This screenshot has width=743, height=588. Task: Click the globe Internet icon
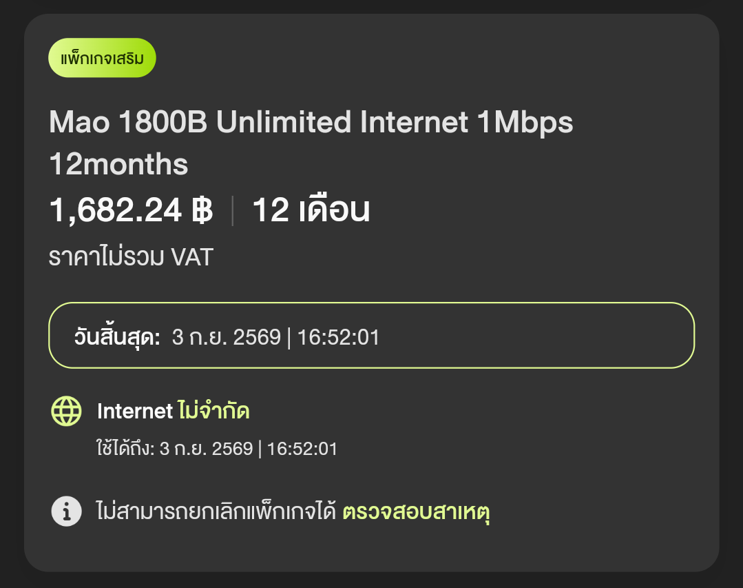coord(66,411)
